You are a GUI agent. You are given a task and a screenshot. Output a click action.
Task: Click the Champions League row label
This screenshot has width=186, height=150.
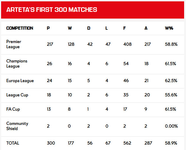click(x=17, y=64)
